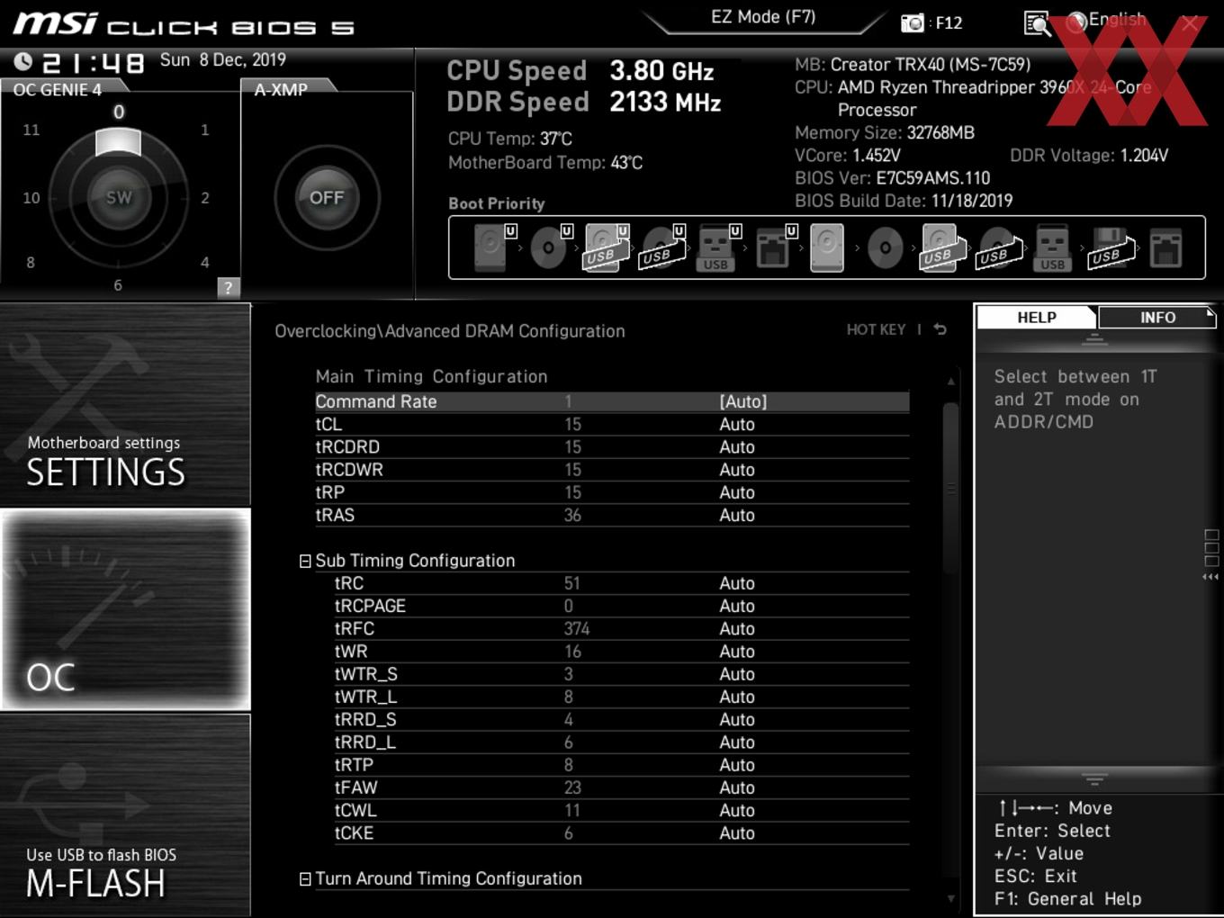Viewport: 1224px width, 918px height.
Task: Select the legacy hard disk boot icon
Action: [827, 247]
